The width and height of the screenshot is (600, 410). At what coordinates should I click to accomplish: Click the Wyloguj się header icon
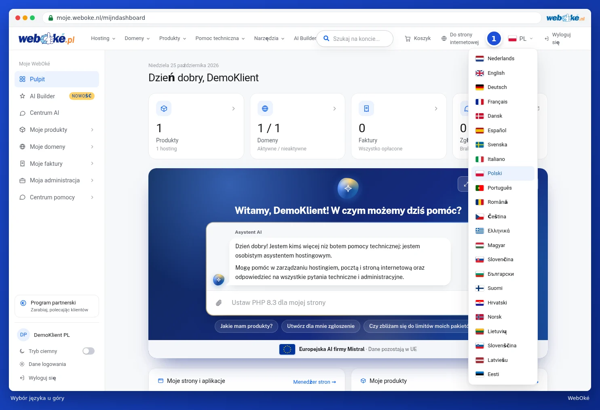547,39
